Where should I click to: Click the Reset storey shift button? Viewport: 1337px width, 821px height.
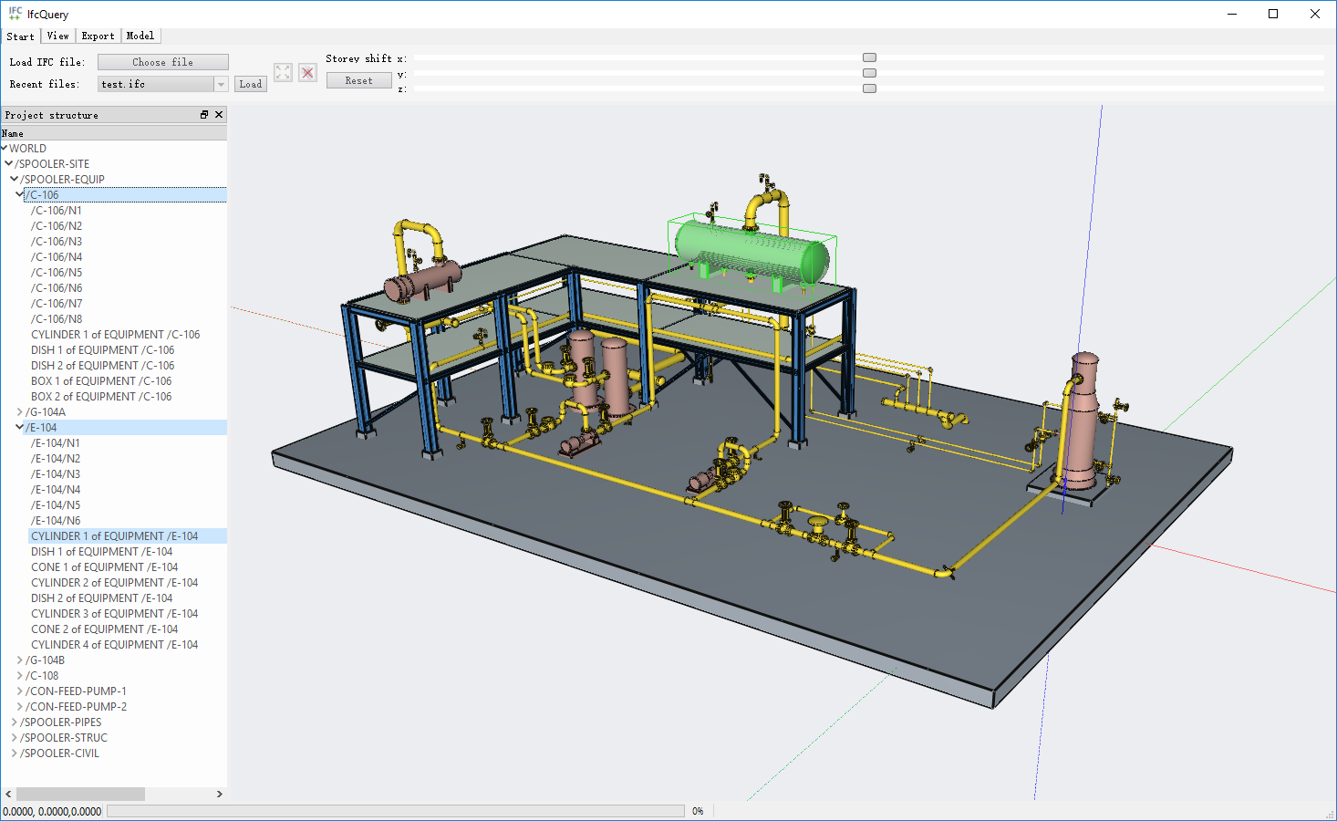(x=358, y=81)
